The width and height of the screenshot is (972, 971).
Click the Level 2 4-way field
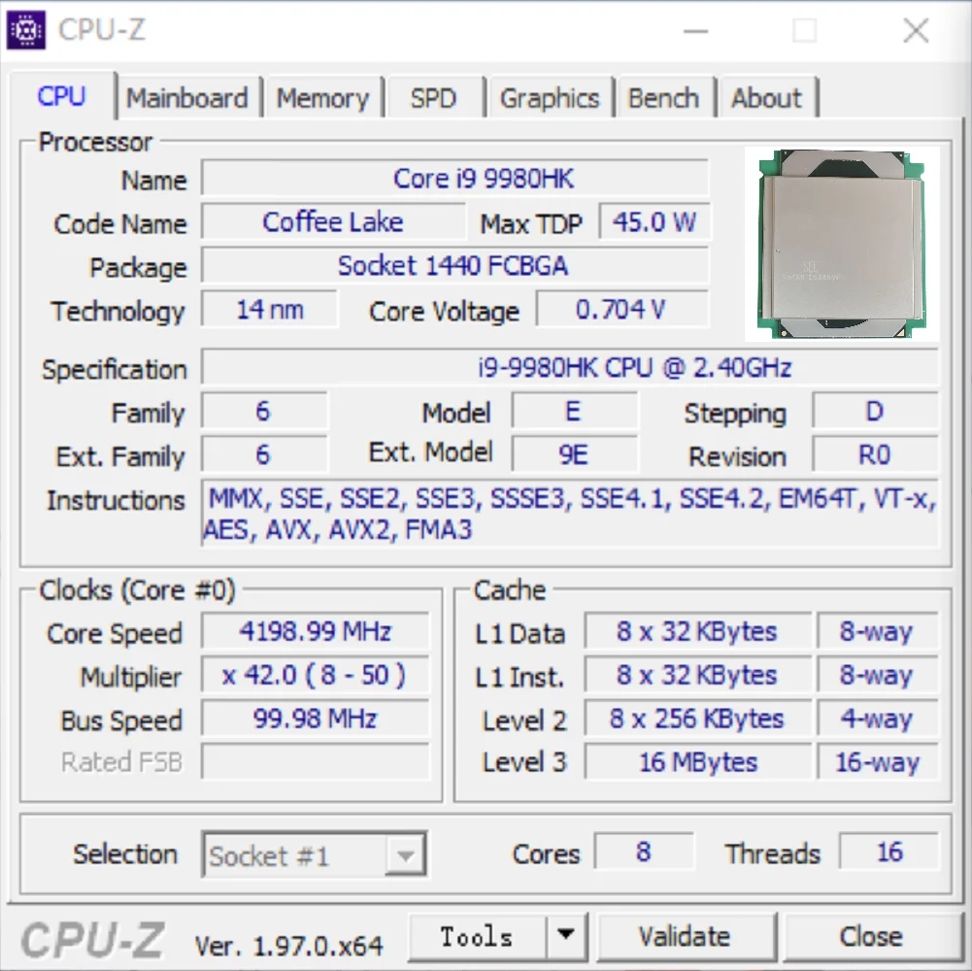[x=878, y=718]
